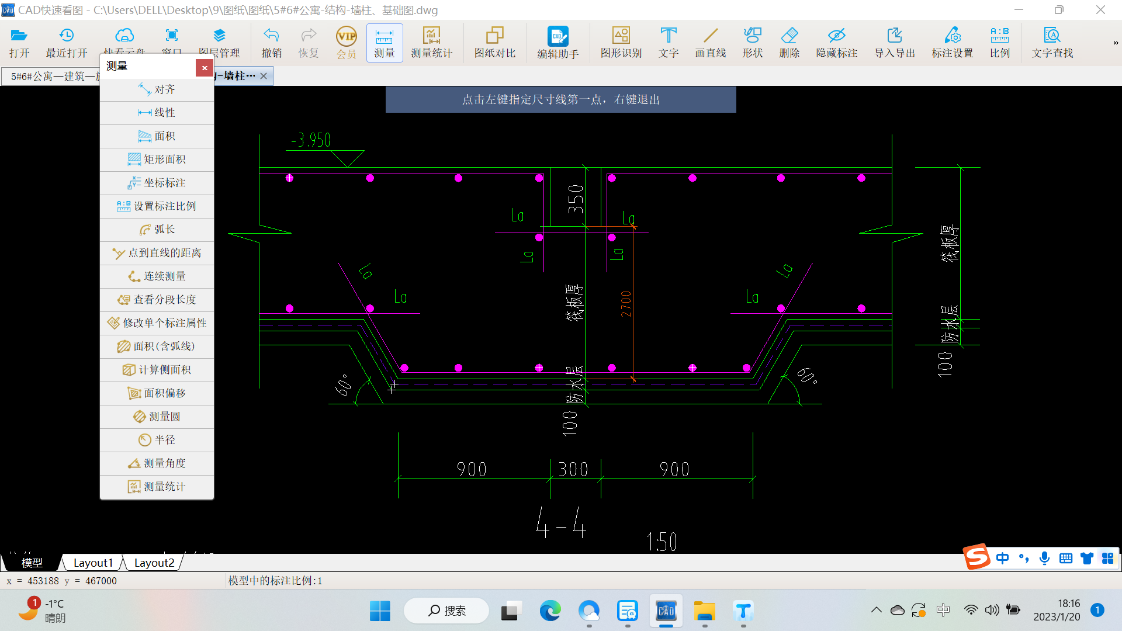Select the 文字 text tool
This screenshot has height=631, width=1122.
pos(669,43)
